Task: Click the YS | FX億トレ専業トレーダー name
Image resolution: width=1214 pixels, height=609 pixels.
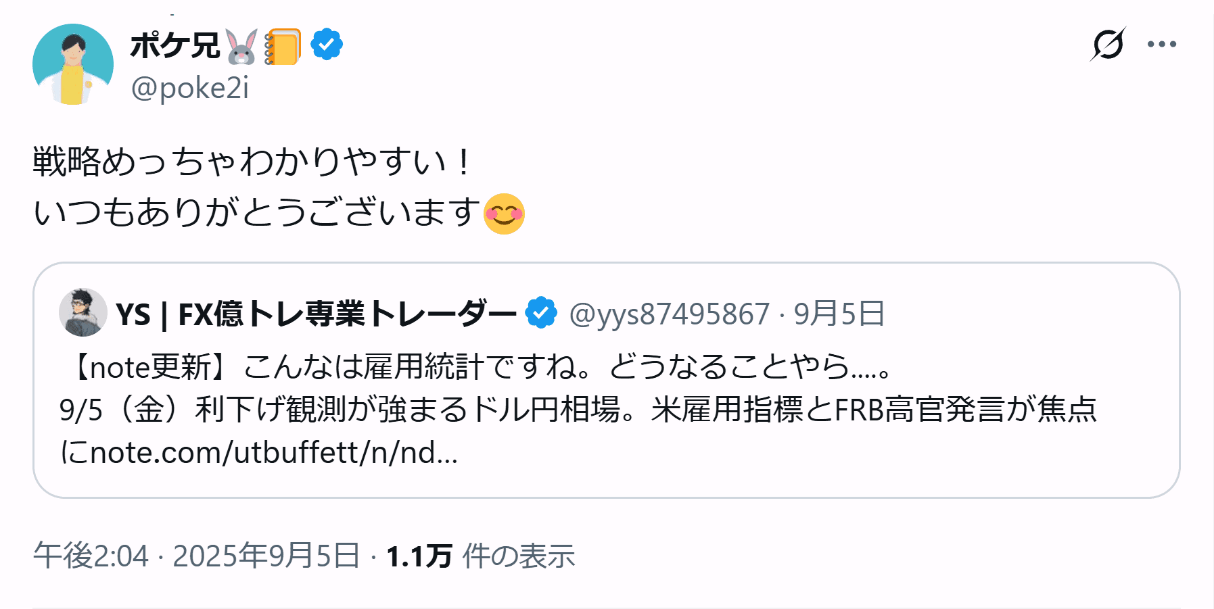Action: 316,314
